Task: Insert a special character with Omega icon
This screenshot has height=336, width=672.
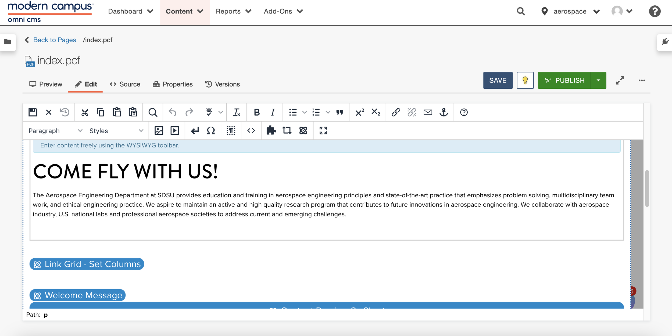Action: 211,131
